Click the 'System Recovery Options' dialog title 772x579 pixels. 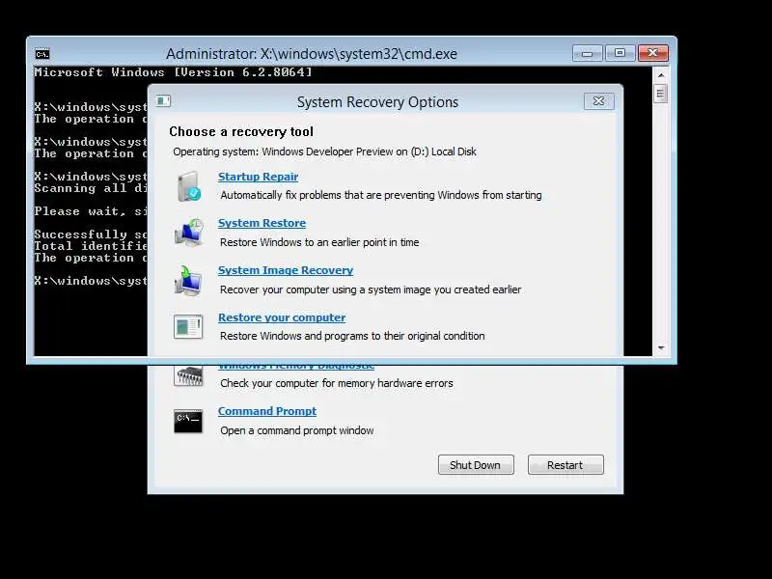[377, 102]
